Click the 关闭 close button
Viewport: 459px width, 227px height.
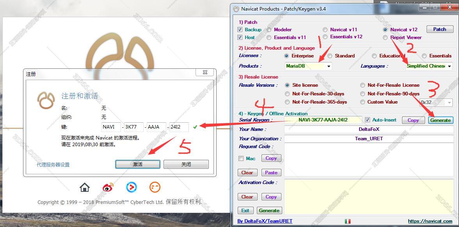pyautogui.click(x=186, y=164)
